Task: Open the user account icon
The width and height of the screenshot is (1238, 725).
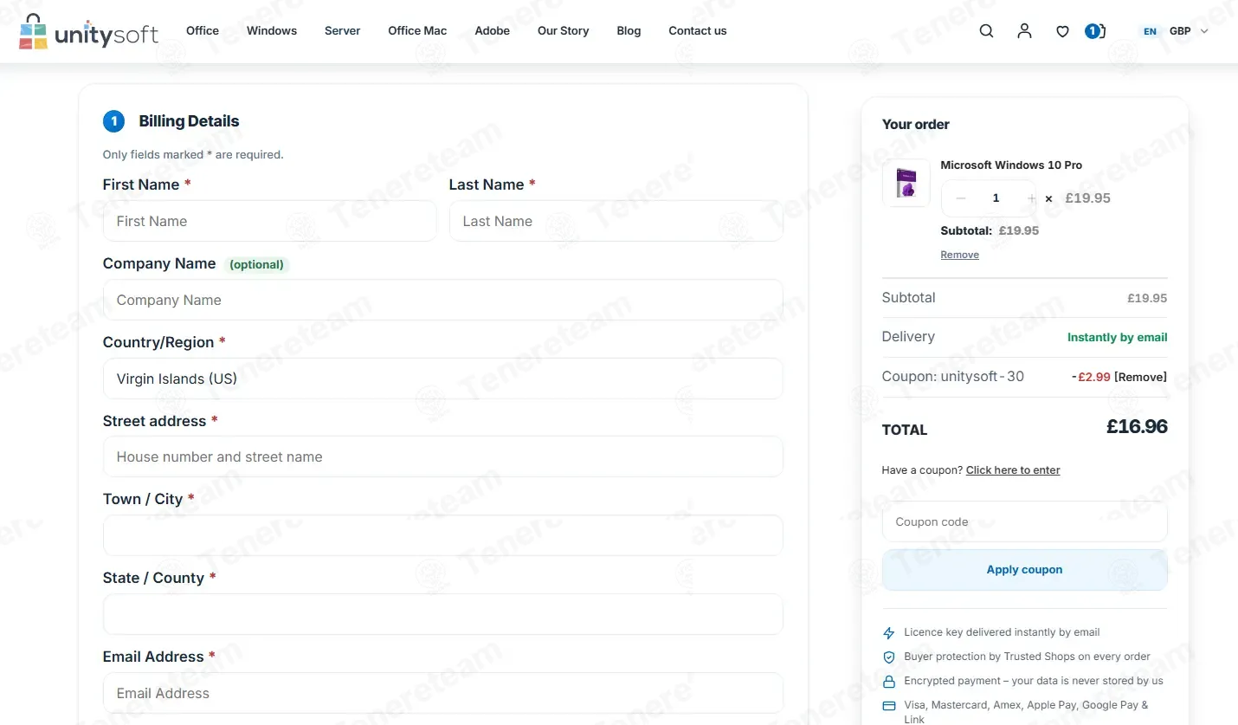Action: 1024,31
